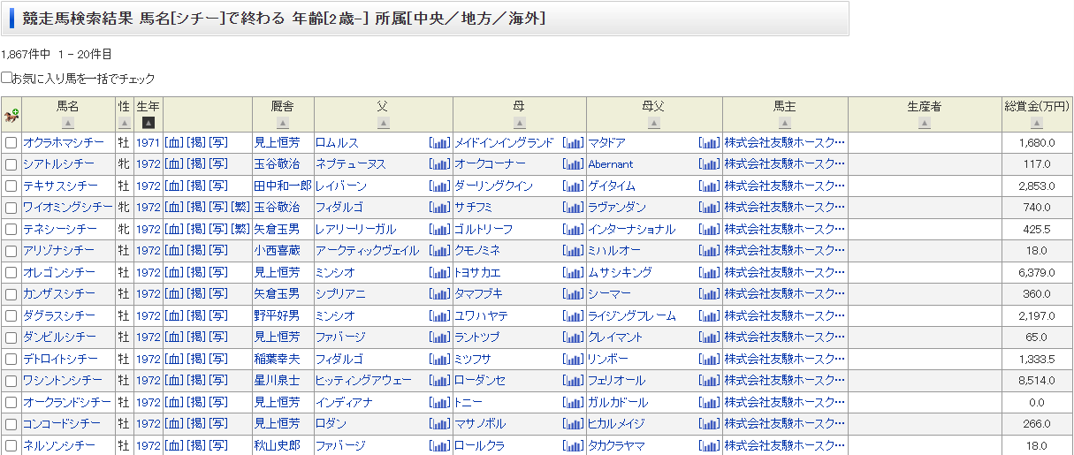
Task: Toggle active 生年 sort arrow
Action: pyautogui.click(x=149, y=123)
